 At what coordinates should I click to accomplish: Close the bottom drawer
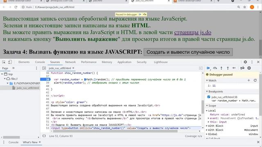258,142
